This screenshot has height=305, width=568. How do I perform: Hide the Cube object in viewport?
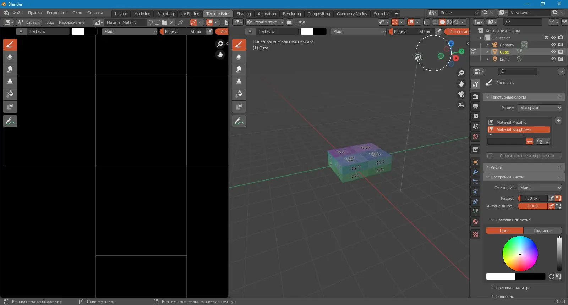553,52
